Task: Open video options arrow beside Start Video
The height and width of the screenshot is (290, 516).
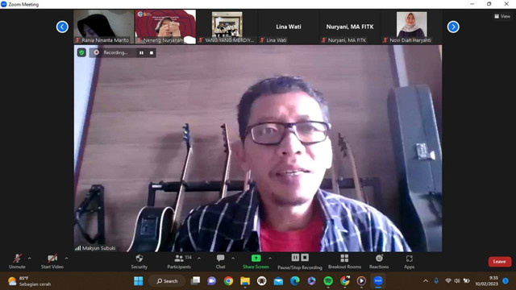Action: (x=66, y=259)
